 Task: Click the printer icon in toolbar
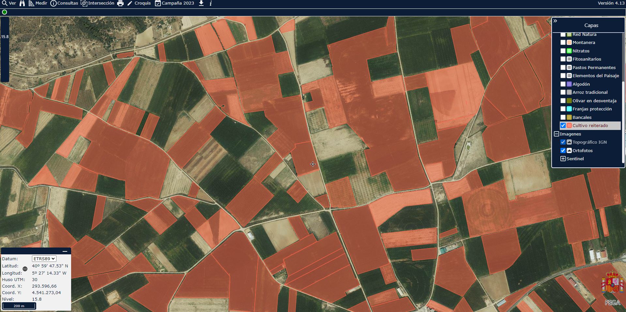pos(120,3)
